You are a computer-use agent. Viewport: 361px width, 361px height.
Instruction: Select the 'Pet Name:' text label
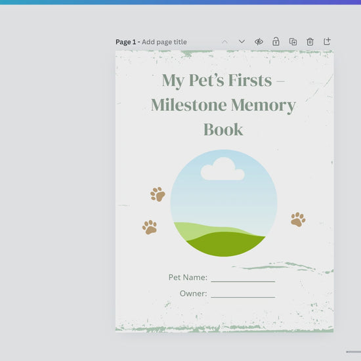(188, 278)
